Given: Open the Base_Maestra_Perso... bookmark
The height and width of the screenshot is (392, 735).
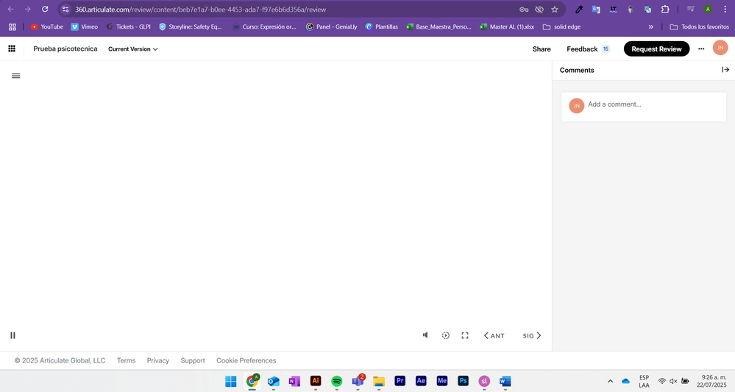Looking at the screenshot, I should coord(438,27).
